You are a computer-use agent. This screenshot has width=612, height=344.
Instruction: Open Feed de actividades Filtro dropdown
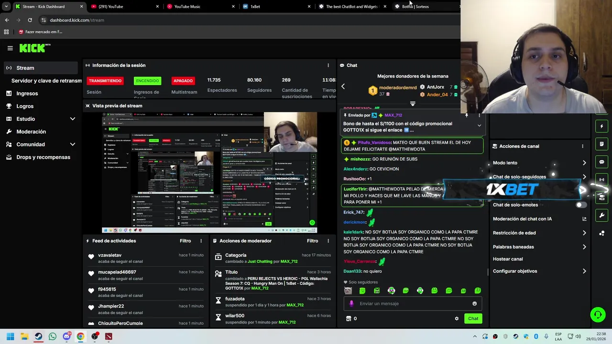185,241
